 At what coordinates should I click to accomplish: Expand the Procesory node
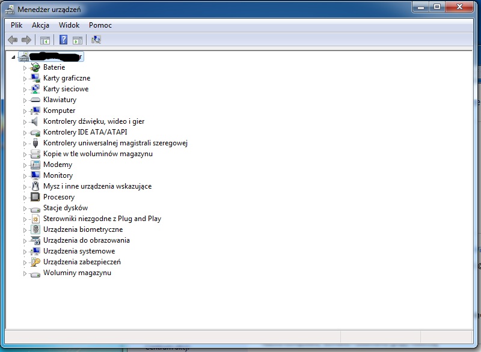tap(25, 197)
